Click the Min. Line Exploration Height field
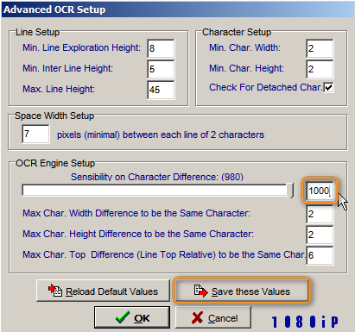 pyautogui.click(x=161, y=48)
